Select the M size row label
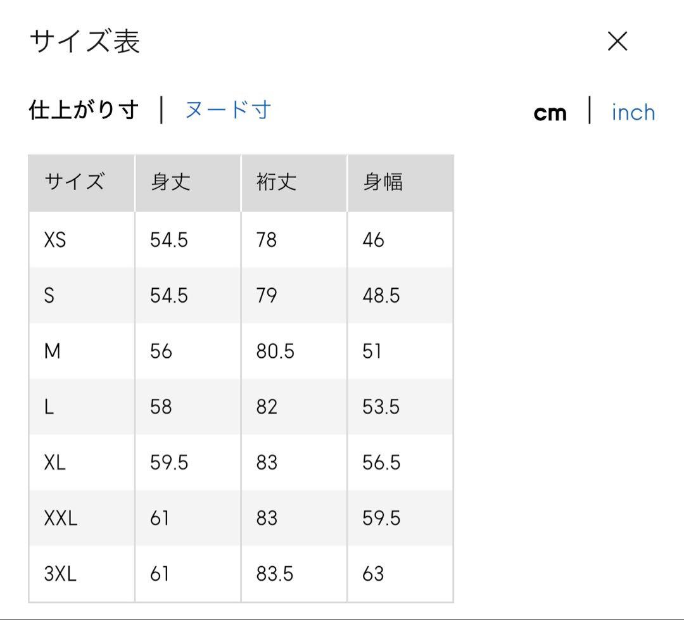The width and height of the screenshot is (684, 620). [x=53, y=351]
